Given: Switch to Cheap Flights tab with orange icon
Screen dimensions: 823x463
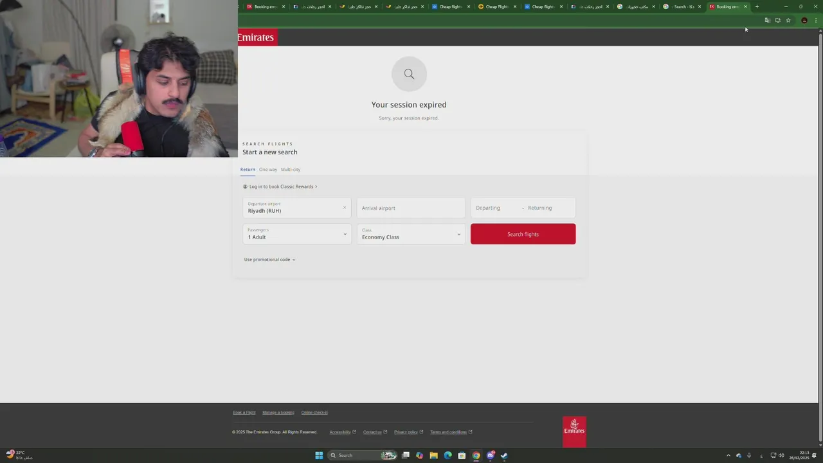Looking at the screenshot, I should 497,6.
